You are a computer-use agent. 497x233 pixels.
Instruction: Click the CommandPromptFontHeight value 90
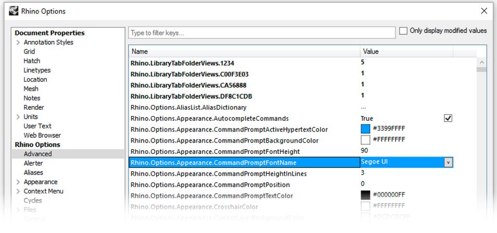click(x=364, y=150)
